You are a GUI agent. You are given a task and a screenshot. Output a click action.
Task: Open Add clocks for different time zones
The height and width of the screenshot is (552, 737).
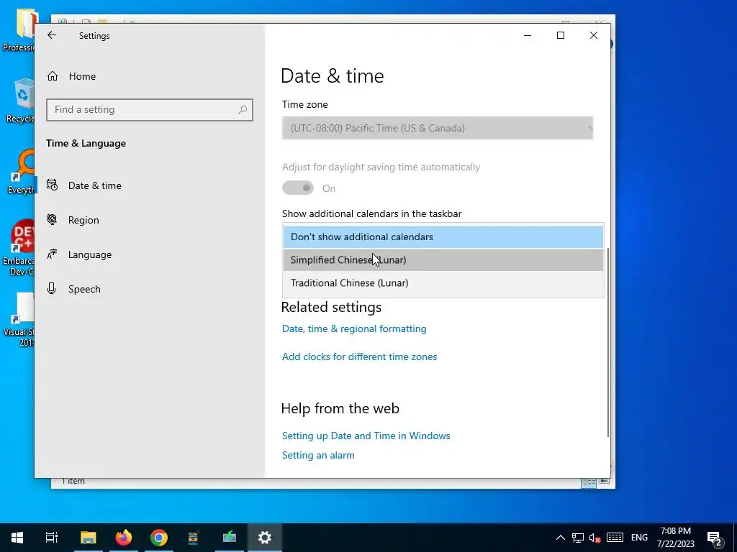pos(359,356)
